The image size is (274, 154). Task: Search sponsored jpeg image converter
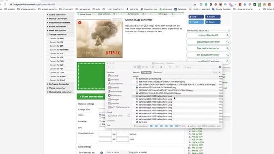click(x=208, y=42)
